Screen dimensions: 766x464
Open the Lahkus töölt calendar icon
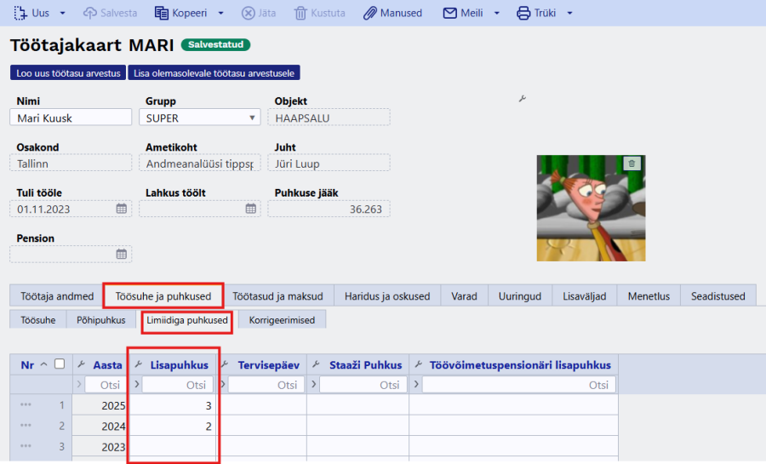(252, 209)
